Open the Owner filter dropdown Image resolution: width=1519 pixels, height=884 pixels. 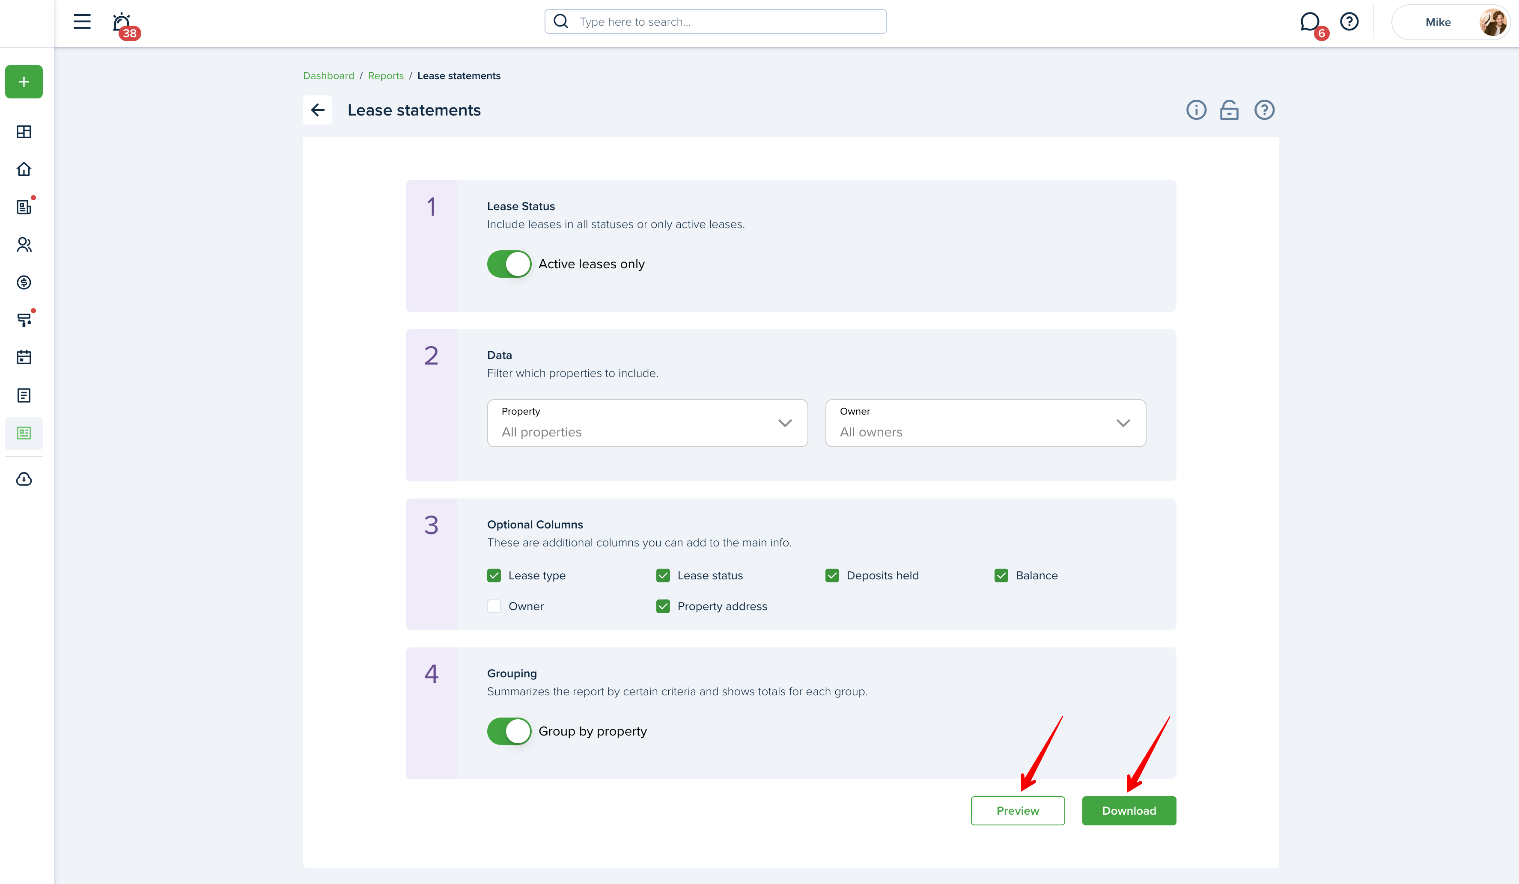[986, 423]
